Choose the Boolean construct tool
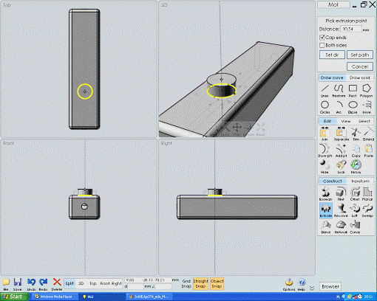The image size is (377, 301). click(326, 194)
